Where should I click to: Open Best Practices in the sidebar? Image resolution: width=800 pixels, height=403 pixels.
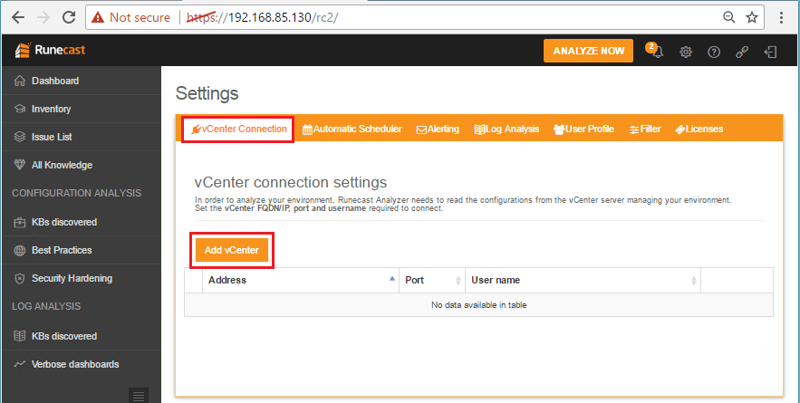[x=82, y=250]
